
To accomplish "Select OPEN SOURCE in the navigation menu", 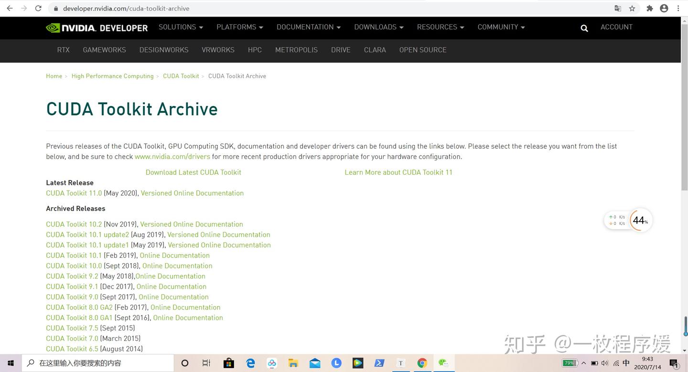I will click(x=422, y=50).
